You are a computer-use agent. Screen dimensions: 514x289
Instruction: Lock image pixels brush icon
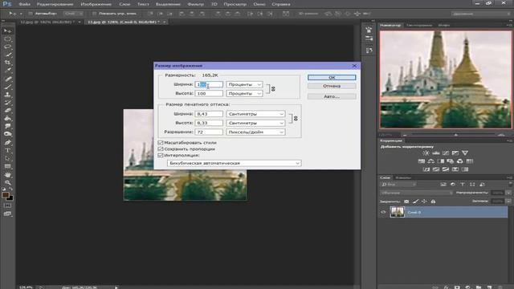[x=416, y=201]
